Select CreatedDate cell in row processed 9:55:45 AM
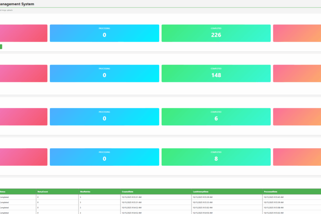Viewport: 321px width, 214px height. coord(156,197)
